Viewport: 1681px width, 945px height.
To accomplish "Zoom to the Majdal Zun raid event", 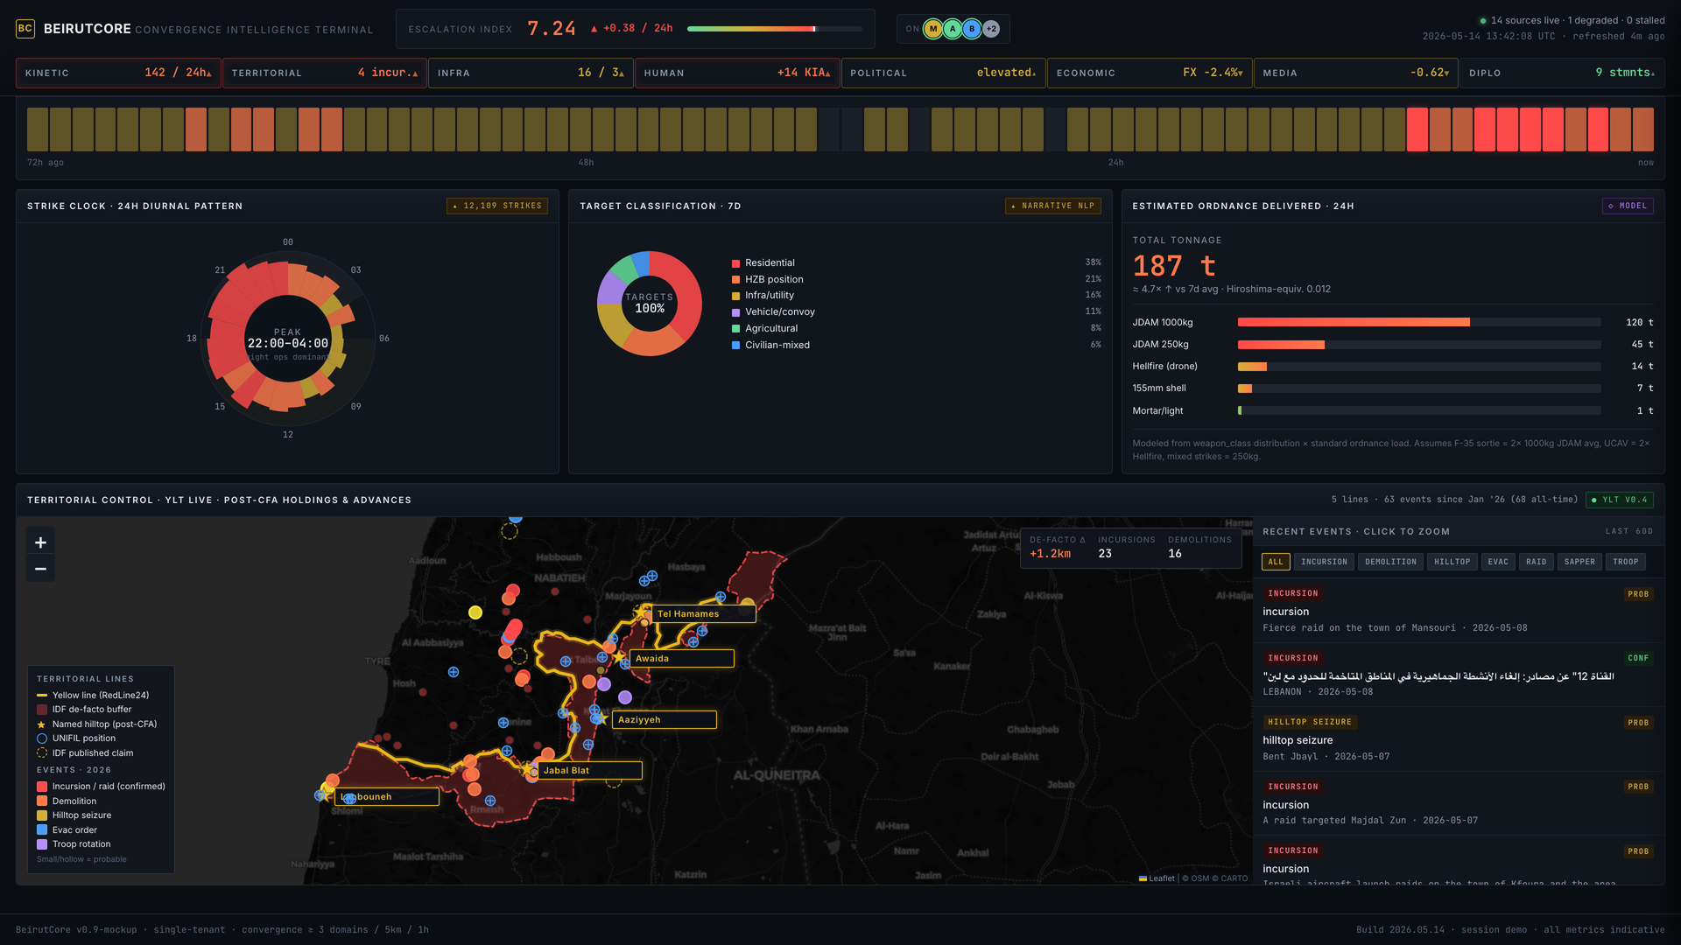I will (x=1458, y=803).
